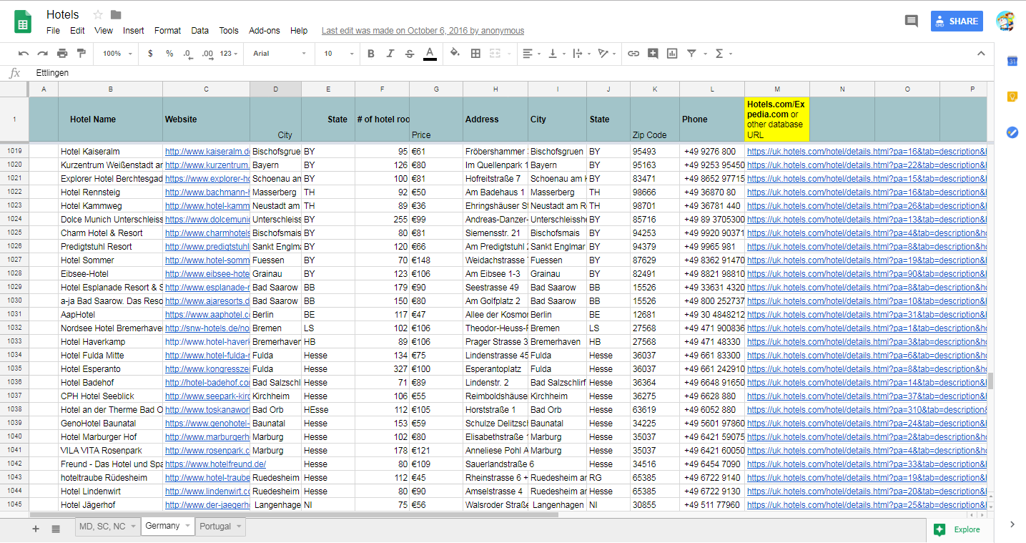
Task: Click the Merge cells icon
Action: point(495,54)
